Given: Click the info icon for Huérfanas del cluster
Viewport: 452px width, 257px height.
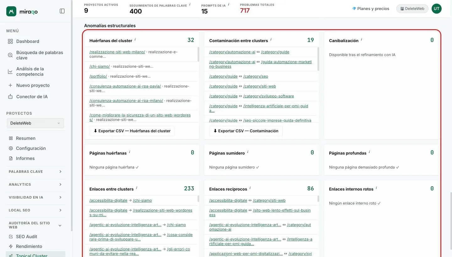Looking at the screenshot, I should point(135,40).
